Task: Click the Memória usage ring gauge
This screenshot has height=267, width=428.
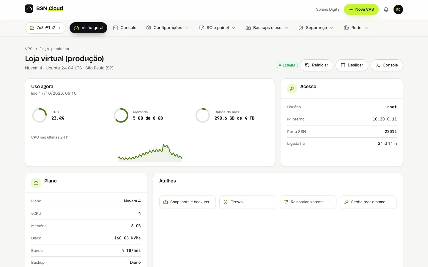Action: coord(121,115)
